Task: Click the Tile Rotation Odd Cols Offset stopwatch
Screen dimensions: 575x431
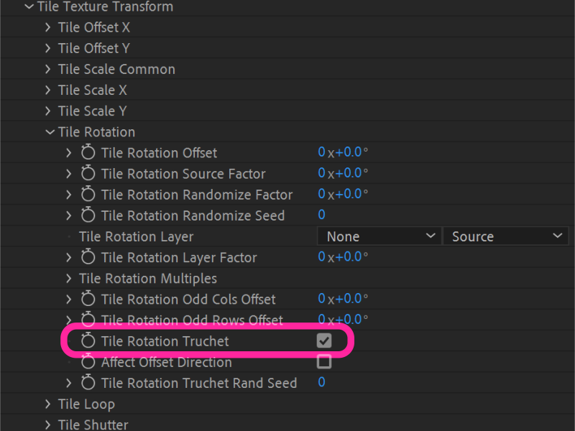Action: (88, 299)
